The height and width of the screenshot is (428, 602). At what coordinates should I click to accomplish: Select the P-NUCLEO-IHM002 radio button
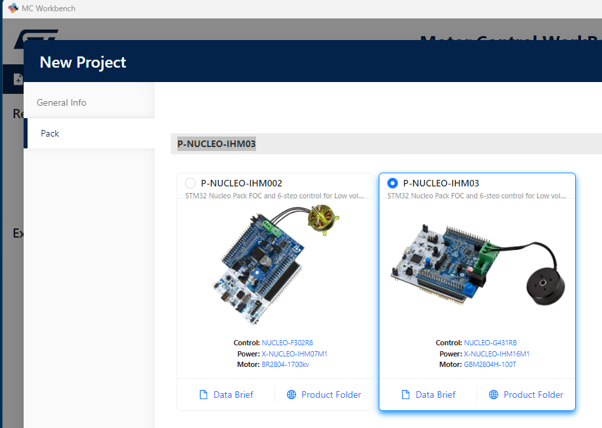click(190, 184)
